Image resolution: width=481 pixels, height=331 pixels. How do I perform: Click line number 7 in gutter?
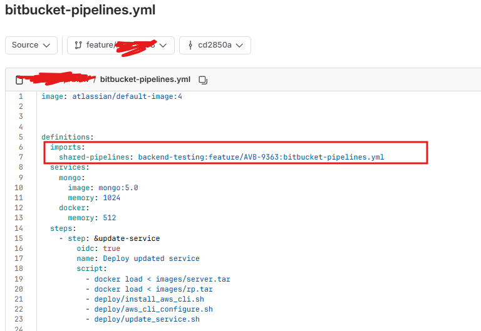pos(21,157)
